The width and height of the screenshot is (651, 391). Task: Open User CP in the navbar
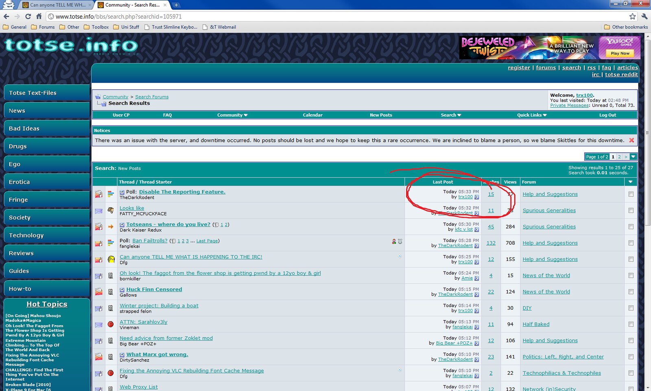tap(121, 115)
